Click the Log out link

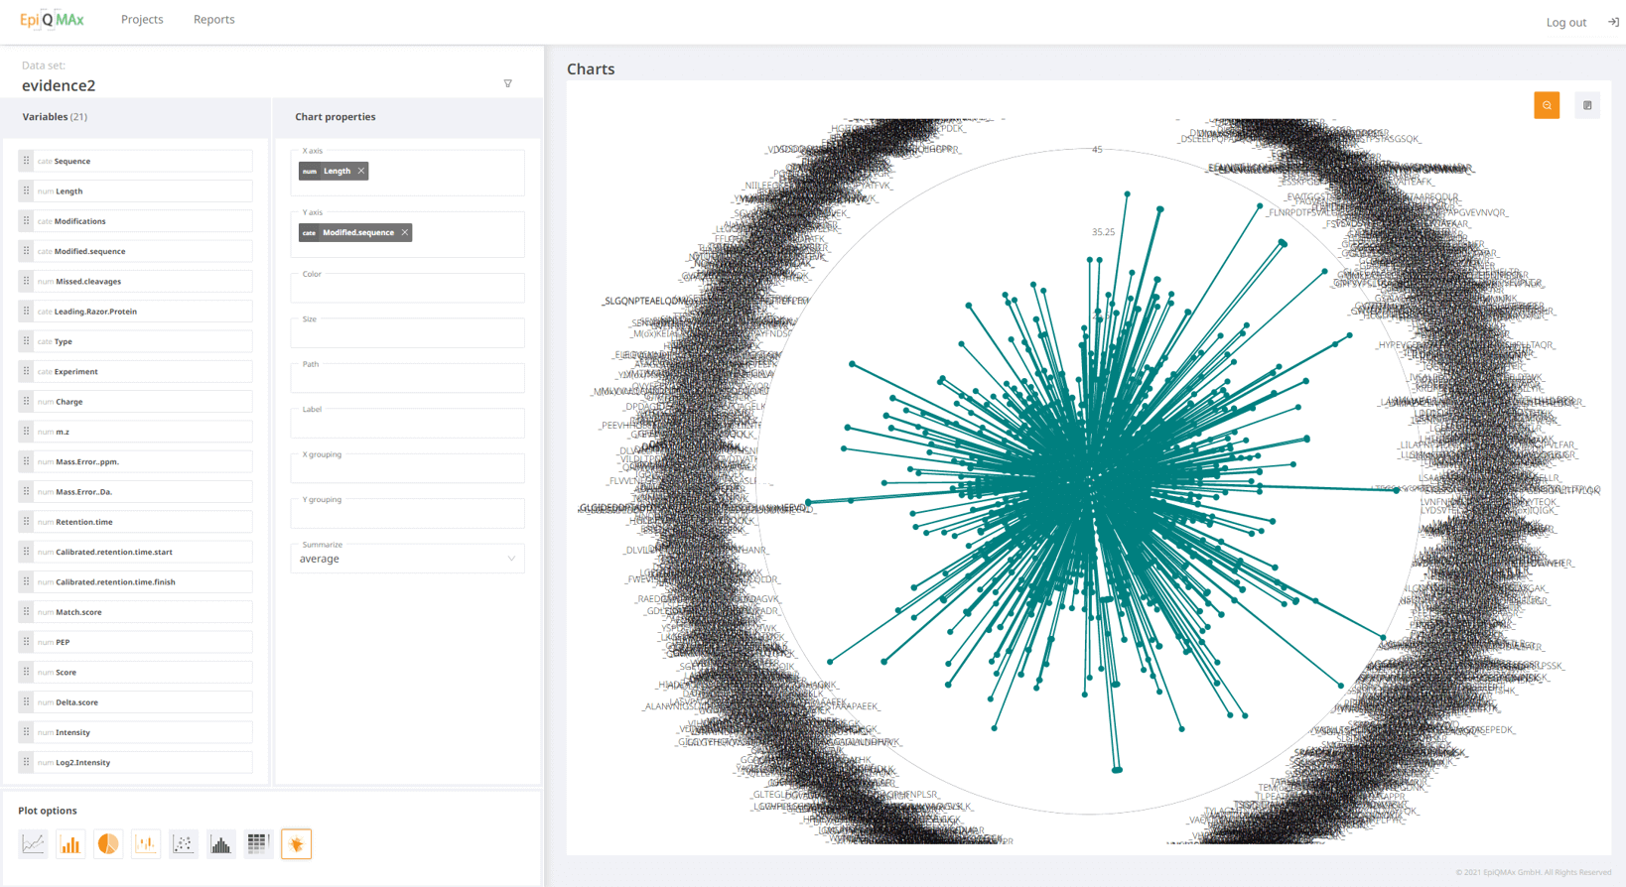click(1565, 22)
